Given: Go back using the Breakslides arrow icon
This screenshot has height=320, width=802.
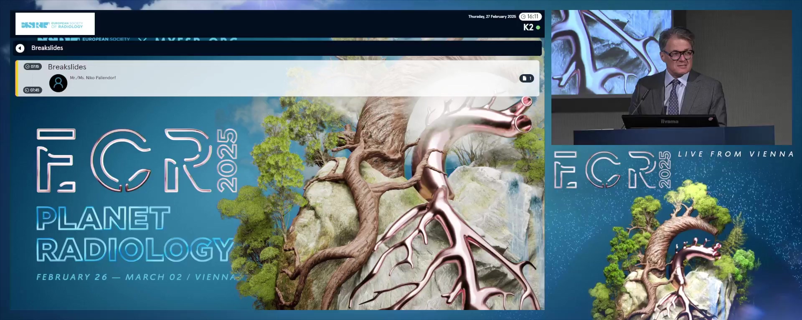Looking at the screenshot, I should click(20, 48).
